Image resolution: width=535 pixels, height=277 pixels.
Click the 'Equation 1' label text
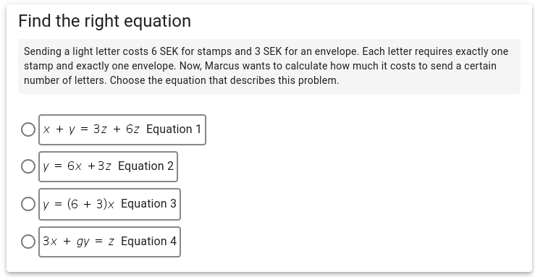coord(174,129)
